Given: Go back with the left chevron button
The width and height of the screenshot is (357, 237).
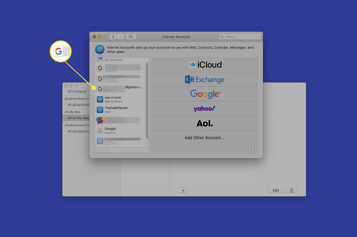Looking at the screenshot, I should [x=113, y=37].
